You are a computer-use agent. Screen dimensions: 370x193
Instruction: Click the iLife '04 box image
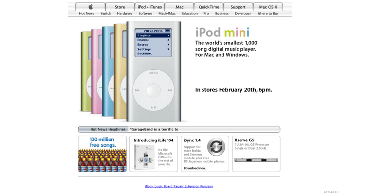tap(144, 157)
